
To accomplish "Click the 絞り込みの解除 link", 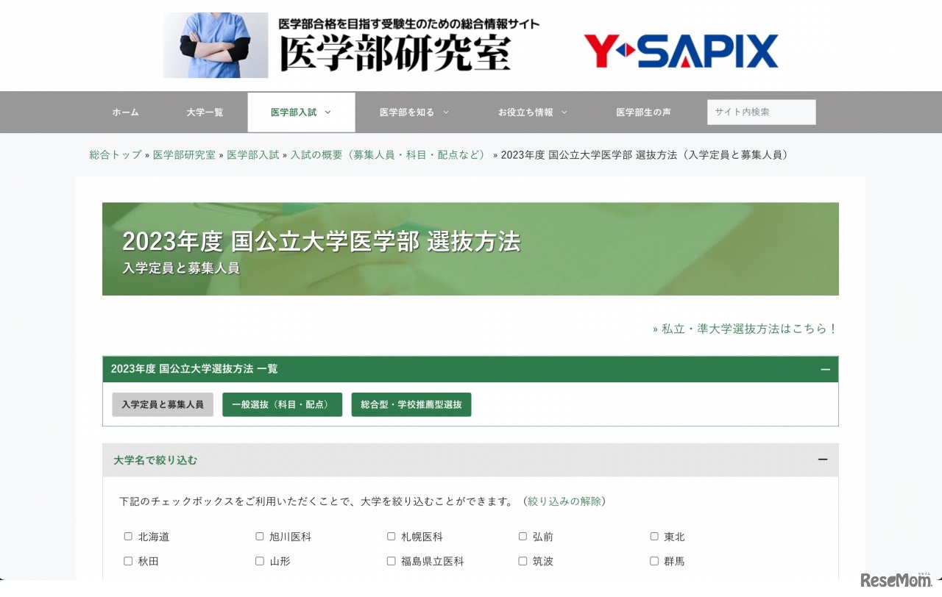I will (564, 501).
